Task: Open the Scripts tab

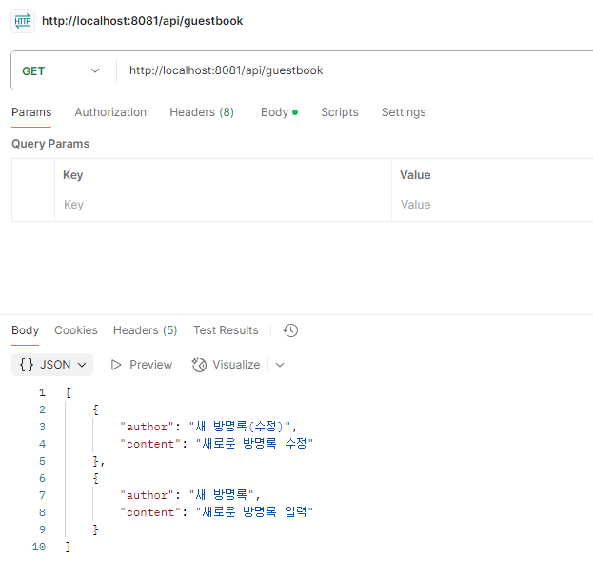Action: (340, 112)
